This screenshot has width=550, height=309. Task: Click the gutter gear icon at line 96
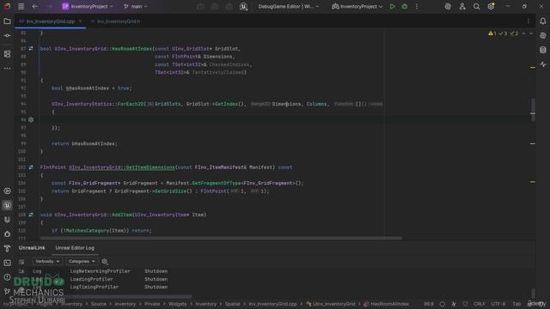click(31, 120)
